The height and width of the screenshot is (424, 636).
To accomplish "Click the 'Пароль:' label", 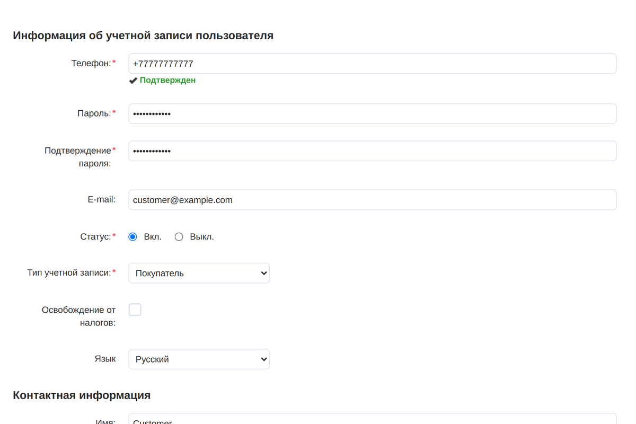I will click(94, 113).
